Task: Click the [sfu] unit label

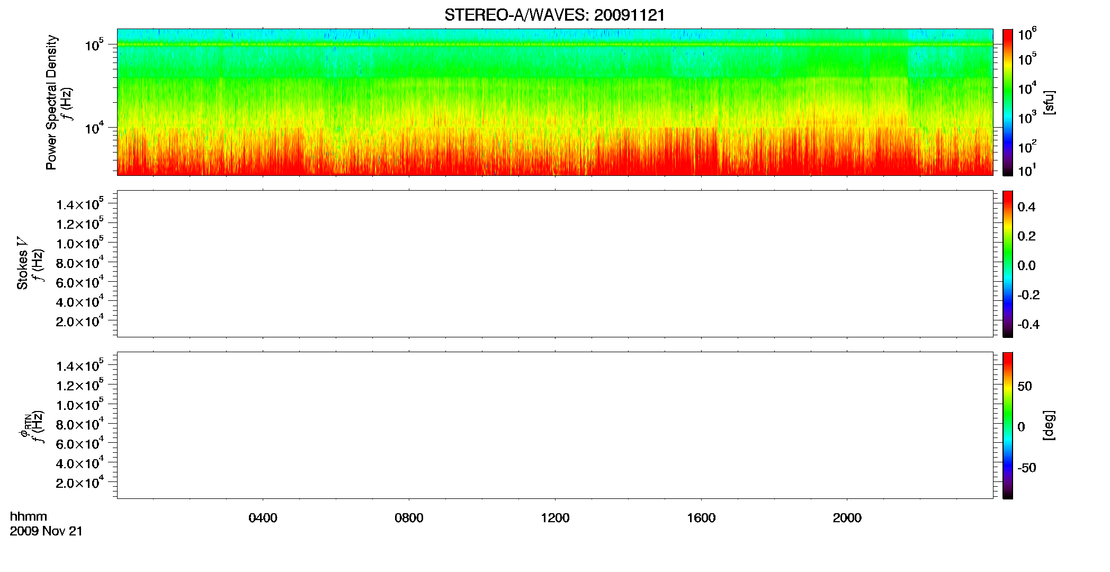Action: (x=1049, y=102)
